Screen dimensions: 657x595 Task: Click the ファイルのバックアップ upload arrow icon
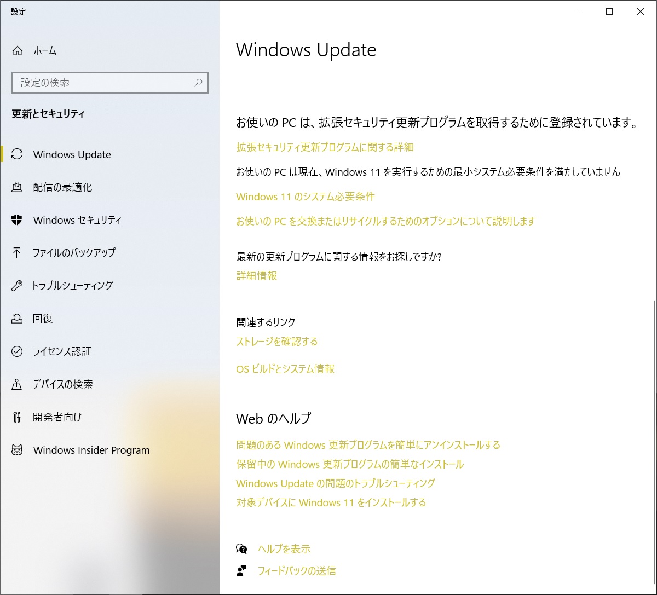17,253
